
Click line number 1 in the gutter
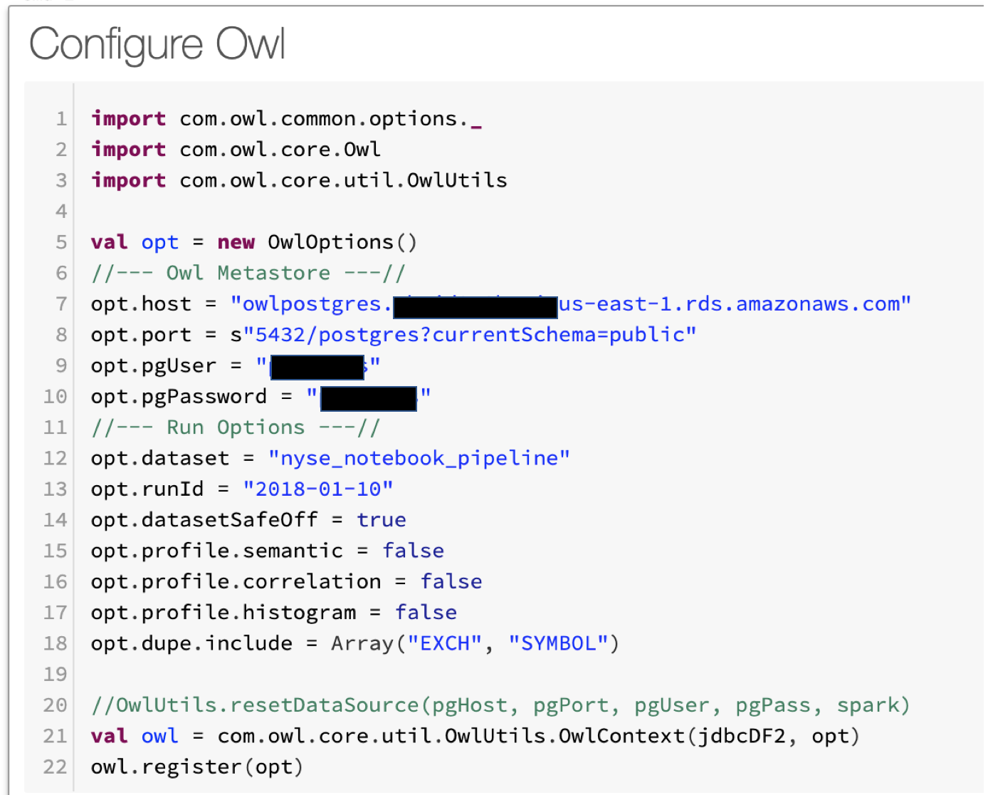pos(61,119)
